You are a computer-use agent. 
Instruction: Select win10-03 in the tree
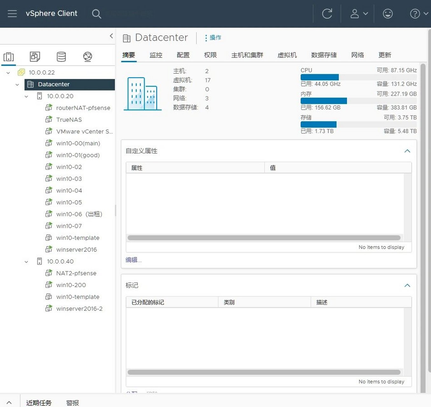coord(69,179)
